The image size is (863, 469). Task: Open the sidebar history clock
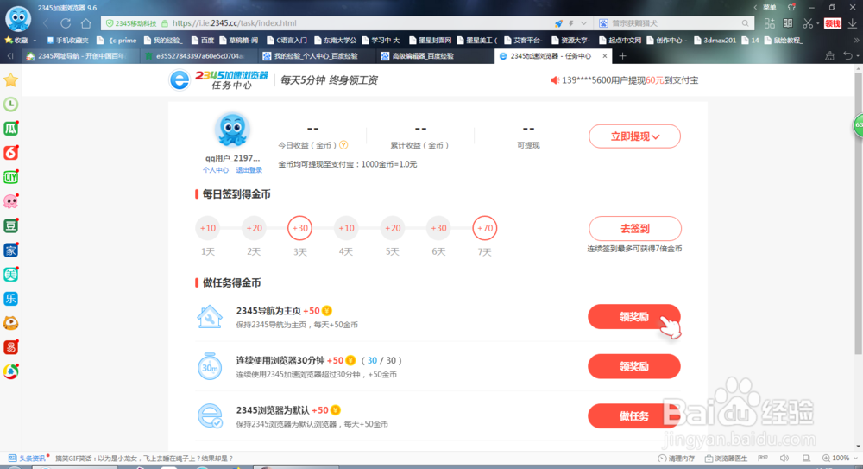pos(10,105)
